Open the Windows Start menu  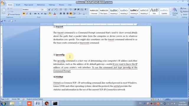coord(3,103)
